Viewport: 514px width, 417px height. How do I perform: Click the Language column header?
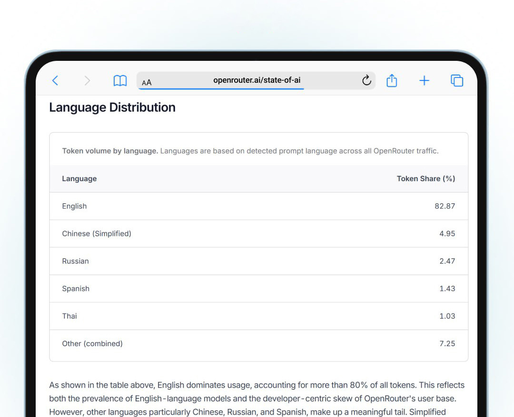pos(79,179)
